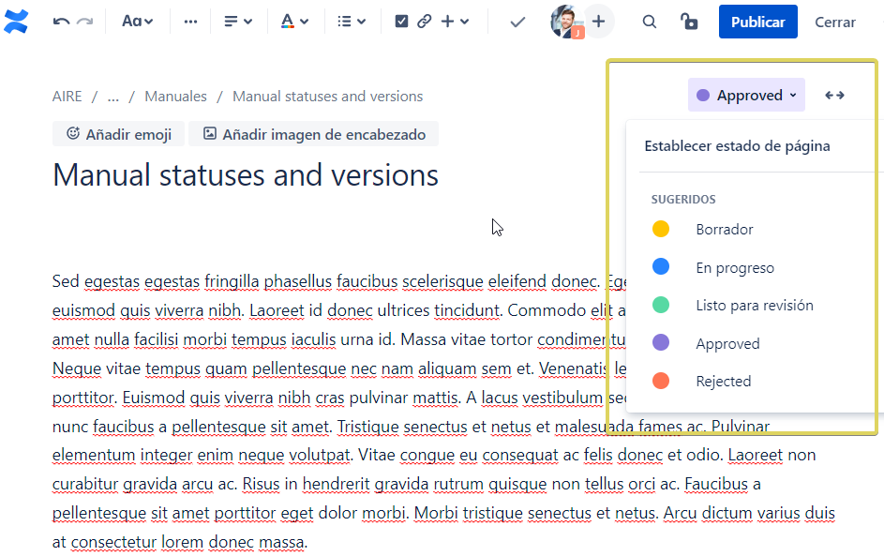Viewport: 884px width, 556px height.
Task: Open the Approved status dropdown
Action: (746, 95)
